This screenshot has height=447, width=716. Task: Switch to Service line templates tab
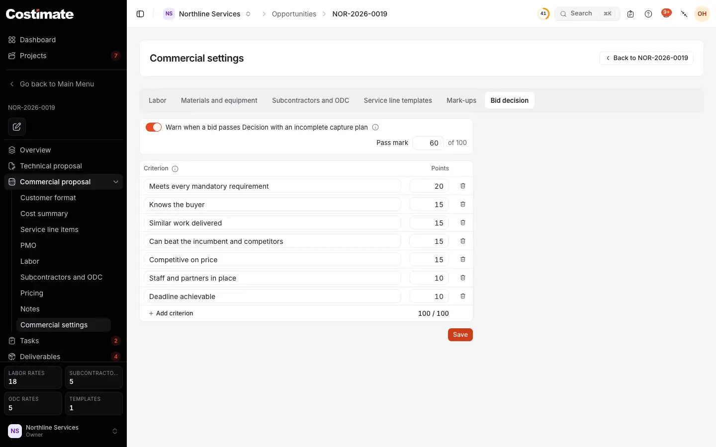click(x=398, y=100)
